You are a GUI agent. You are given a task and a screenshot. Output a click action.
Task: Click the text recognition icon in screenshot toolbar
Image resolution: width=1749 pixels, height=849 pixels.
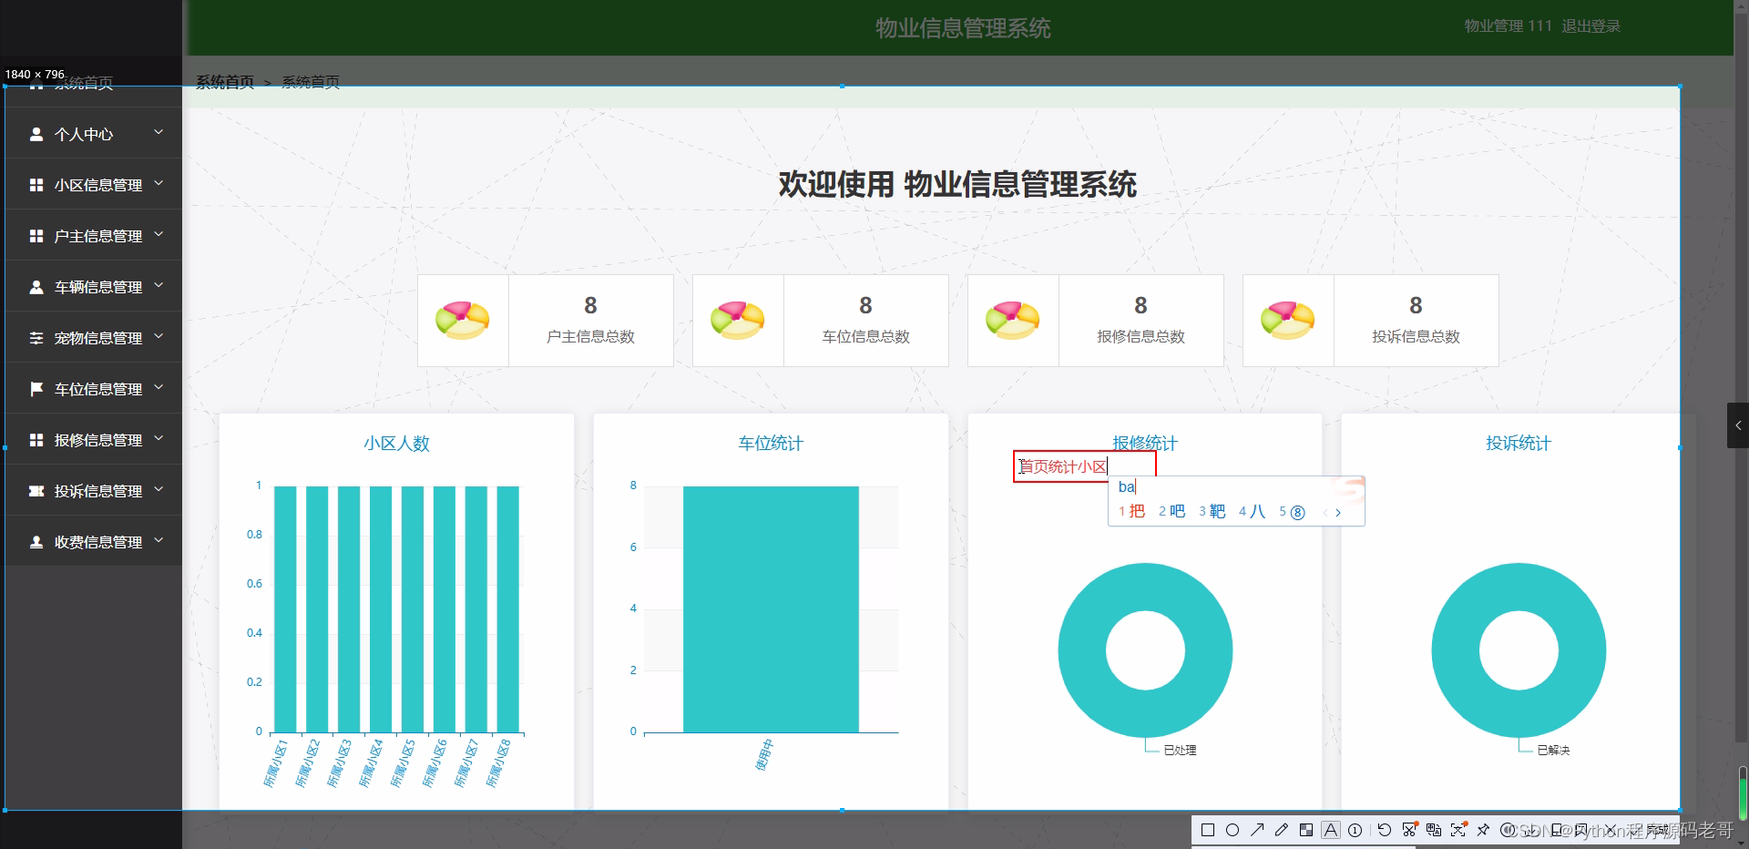click(x=1458, y=830)
